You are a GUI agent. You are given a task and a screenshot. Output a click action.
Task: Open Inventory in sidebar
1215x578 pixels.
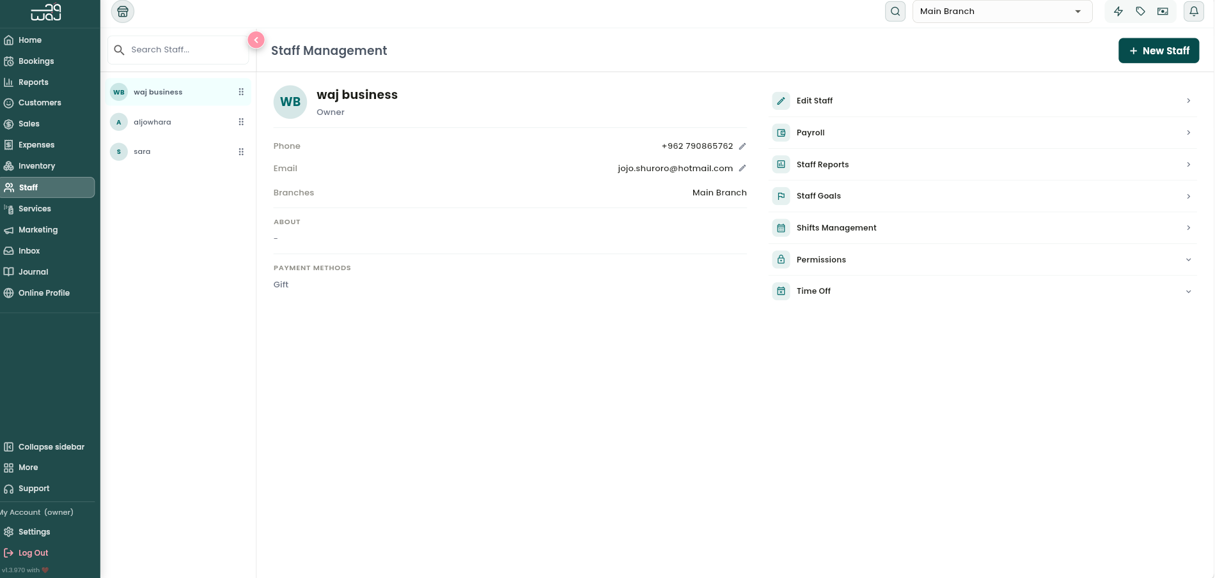(47, 166)
